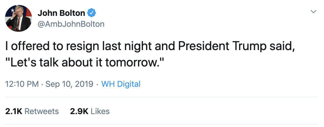Open the WH Digital source link

pos(121,84)
